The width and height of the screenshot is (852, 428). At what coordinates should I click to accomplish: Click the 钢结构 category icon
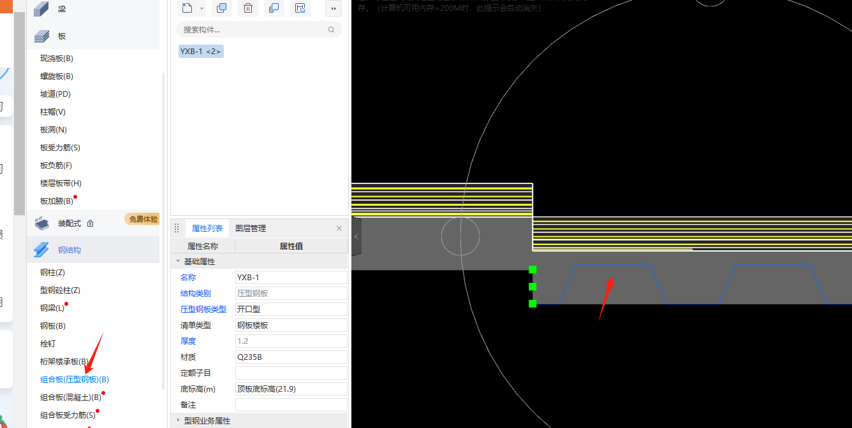[41, 250]
